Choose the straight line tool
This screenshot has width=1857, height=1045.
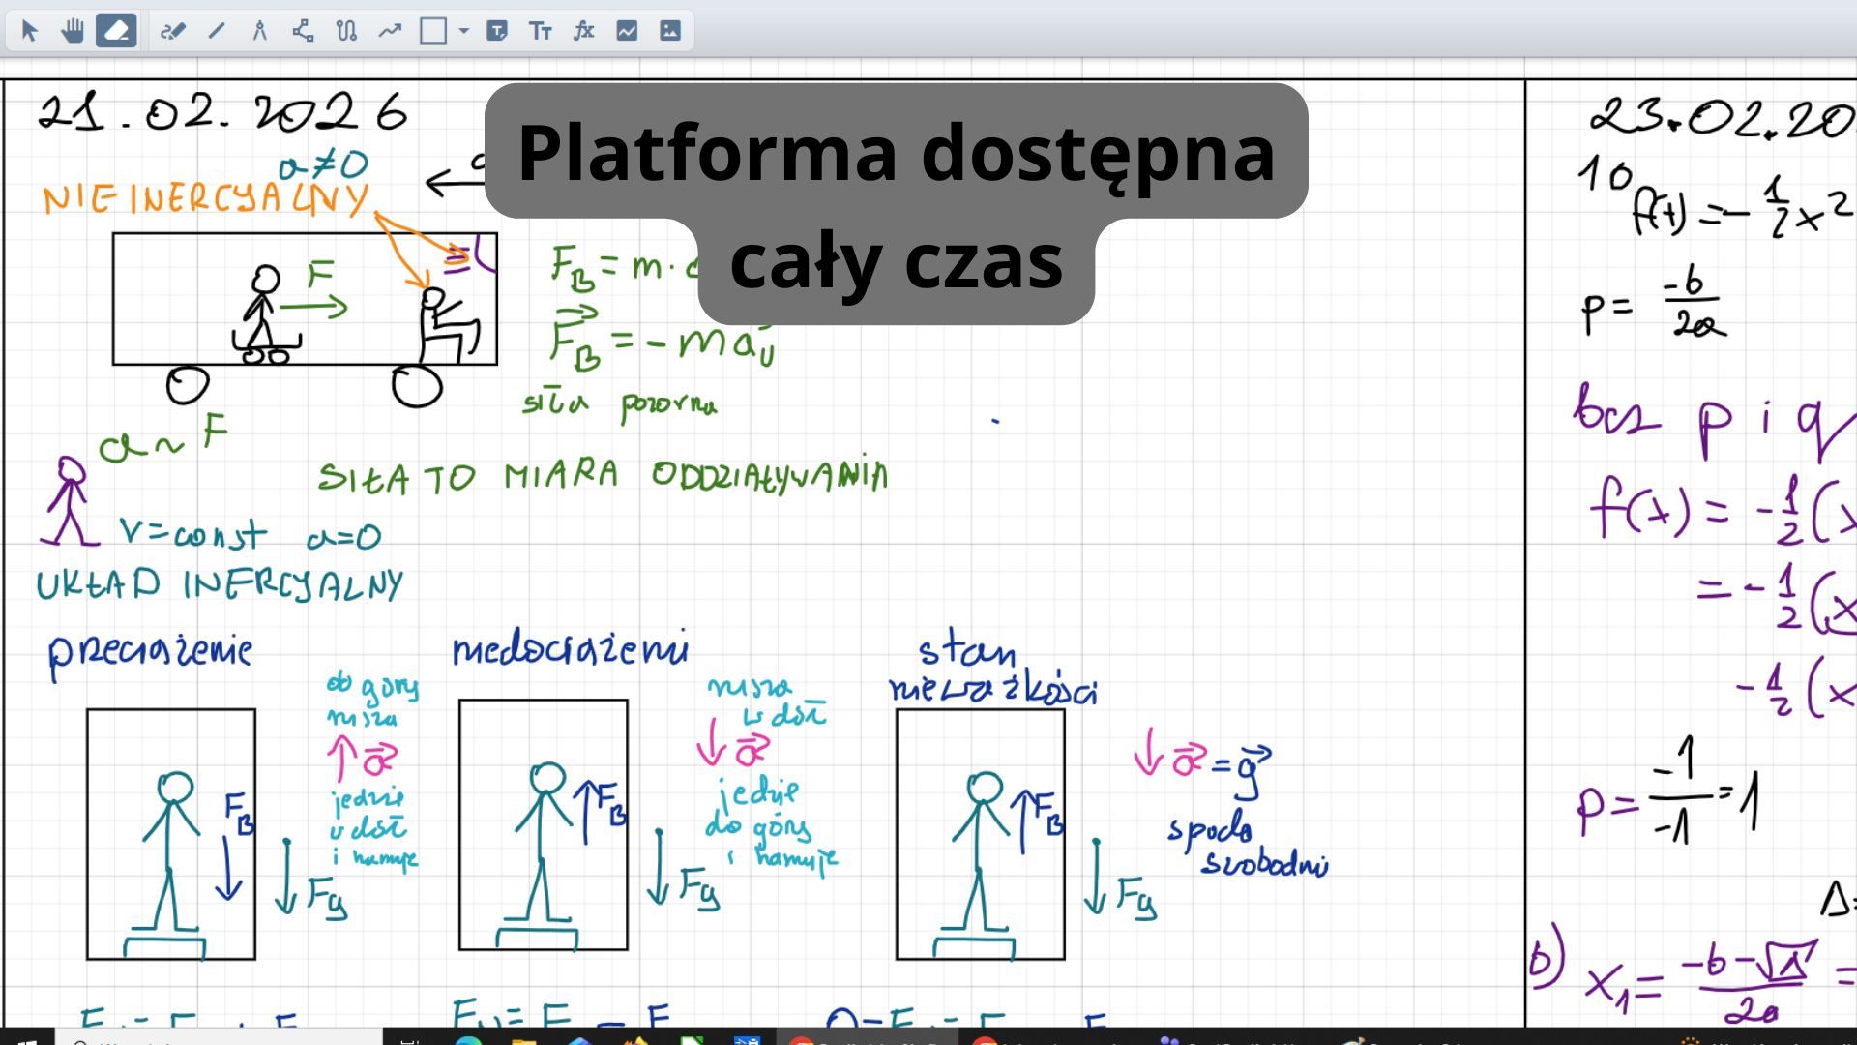tap(216, 31)
